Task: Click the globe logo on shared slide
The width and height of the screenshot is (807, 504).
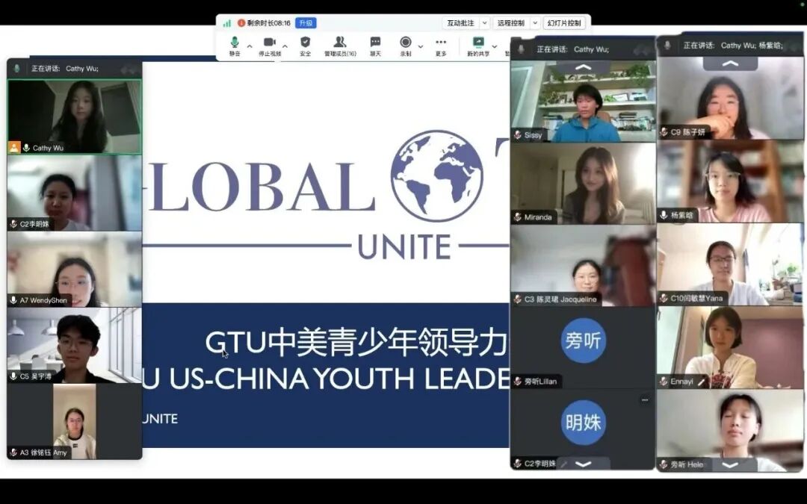Action: [437, 175]
